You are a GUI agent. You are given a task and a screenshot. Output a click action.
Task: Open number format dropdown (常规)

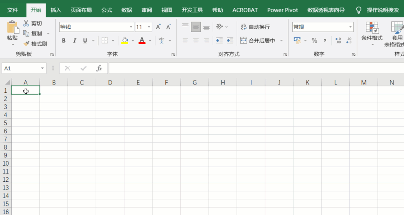(350, 27)
